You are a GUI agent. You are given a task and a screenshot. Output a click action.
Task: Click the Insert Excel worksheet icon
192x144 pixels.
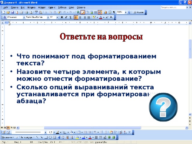pyautogui.click(x=91, y=12)
